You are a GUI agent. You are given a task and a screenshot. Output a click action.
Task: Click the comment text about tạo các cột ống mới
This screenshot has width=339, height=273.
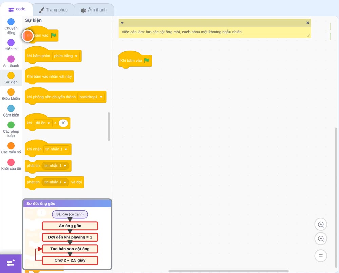pyautogui.click(x=182, y=32)
